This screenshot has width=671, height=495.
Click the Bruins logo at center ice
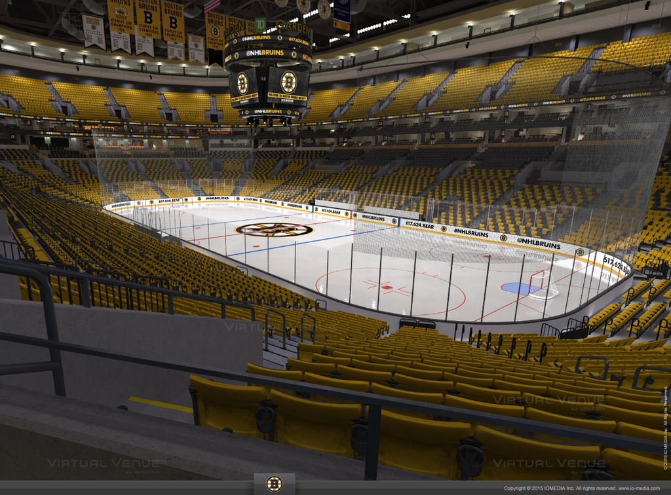(x=274, y=229)
